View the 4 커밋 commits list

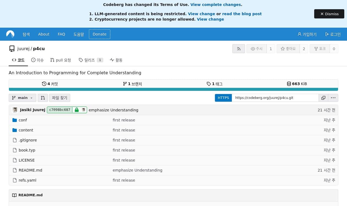click(50, 84)
